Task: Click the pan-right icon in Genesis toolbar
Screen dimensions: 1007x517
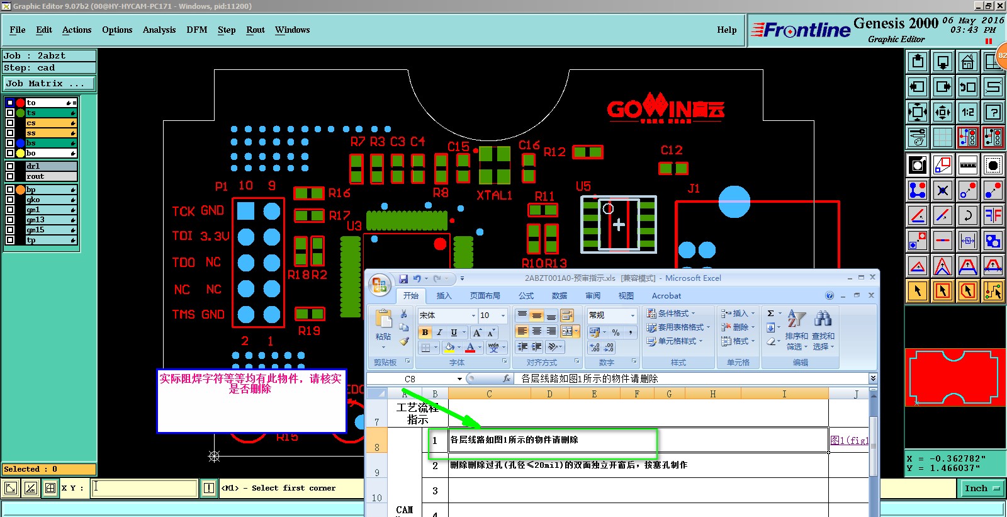Action: pos(943,87)
